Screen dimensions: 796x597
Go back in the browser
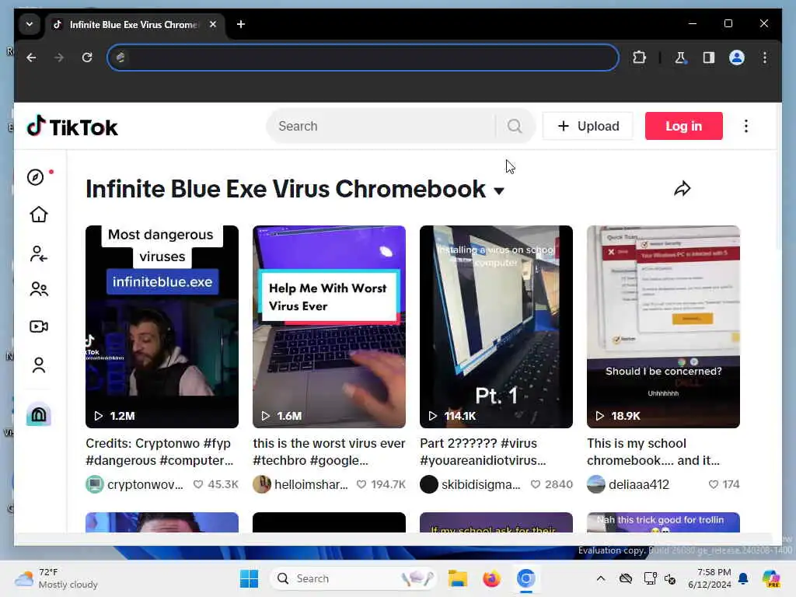coord(31,58)
